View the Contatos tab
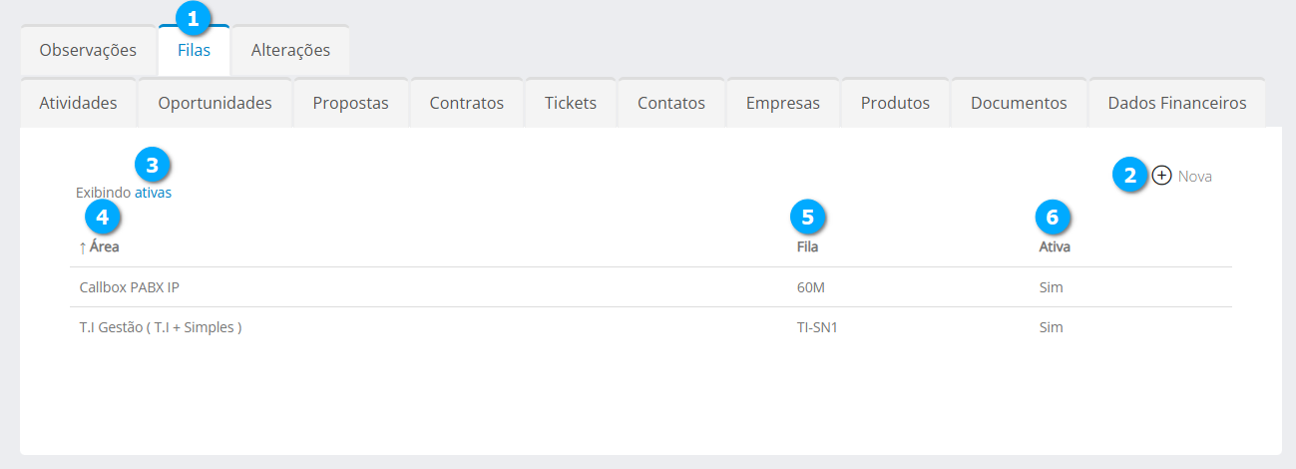Image resolution: width=1296 pixels, height=469 pixels. click(x=670, y=103)
